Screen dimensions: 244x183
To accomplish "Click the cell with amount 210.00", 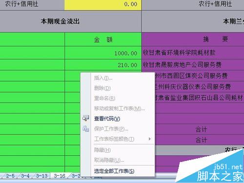I will click(x=103, y=65).
